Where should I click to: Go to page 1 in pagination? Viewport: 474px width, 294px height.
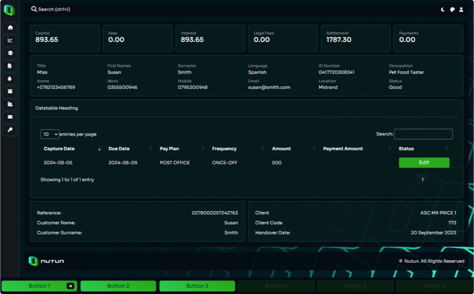[422, 180]
